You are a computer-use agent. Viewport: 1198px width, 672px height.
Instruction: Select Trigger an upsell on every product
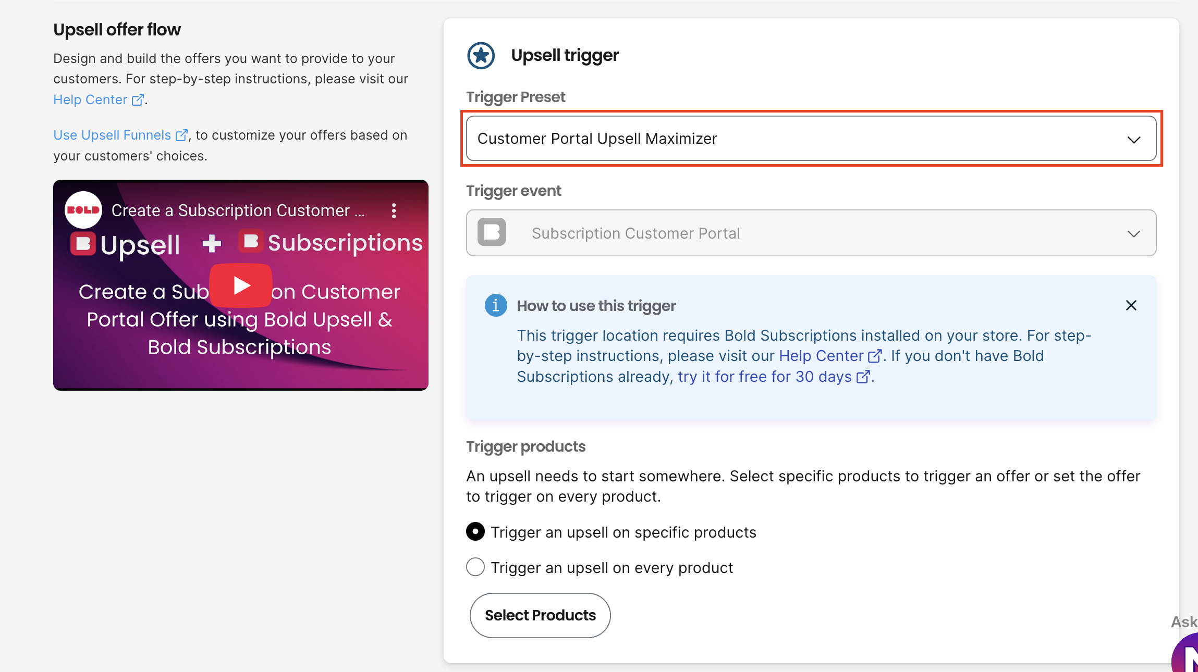point(475,567)
